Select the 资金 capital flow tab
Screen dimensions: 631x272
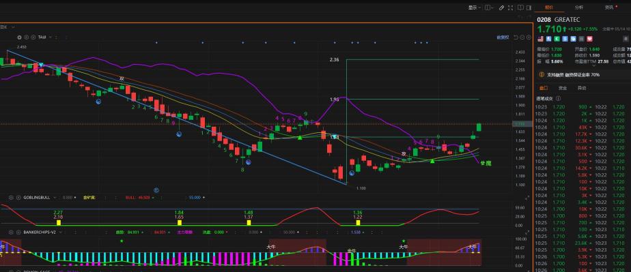[x=563, y=87]
